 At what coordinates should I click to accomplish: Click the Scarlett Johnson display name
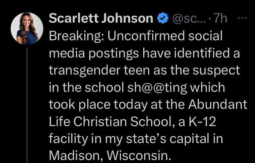101,19
